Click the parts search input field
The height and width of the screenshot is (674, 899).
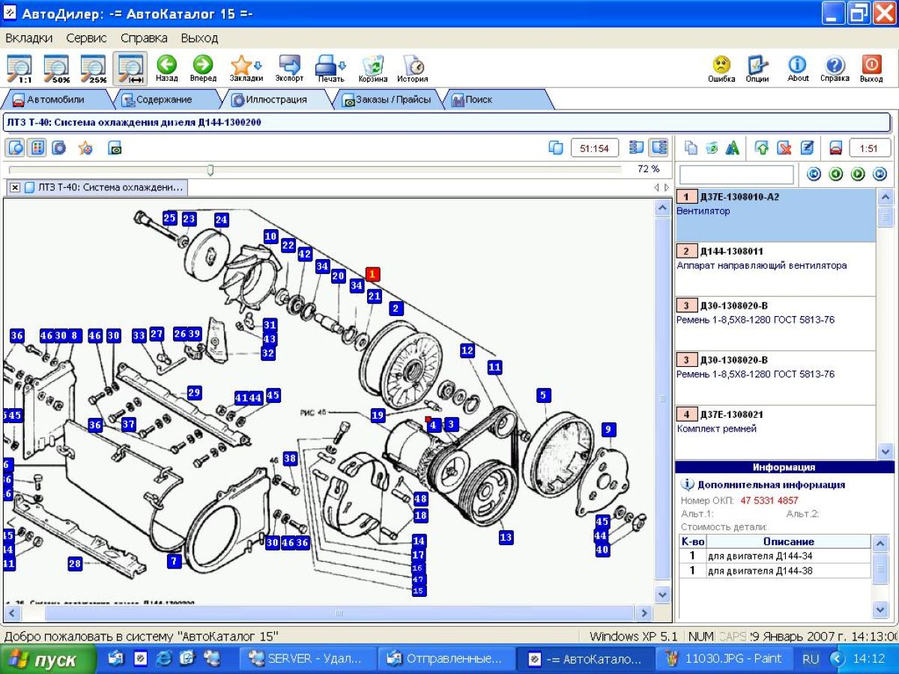(736, 175)
